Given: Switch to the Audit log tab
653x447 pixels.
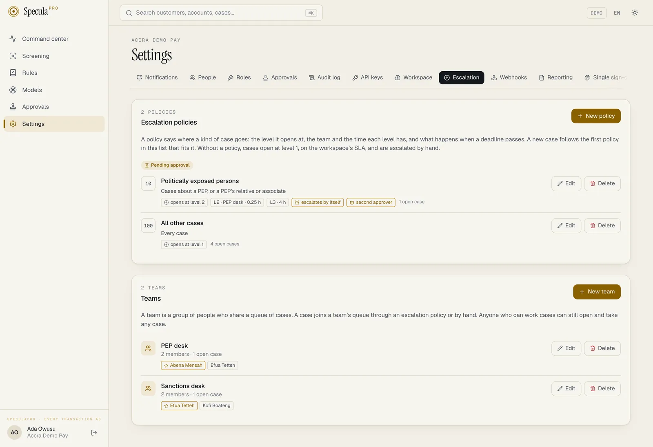Looking at the screenshot, I should [x=324, y=77].
